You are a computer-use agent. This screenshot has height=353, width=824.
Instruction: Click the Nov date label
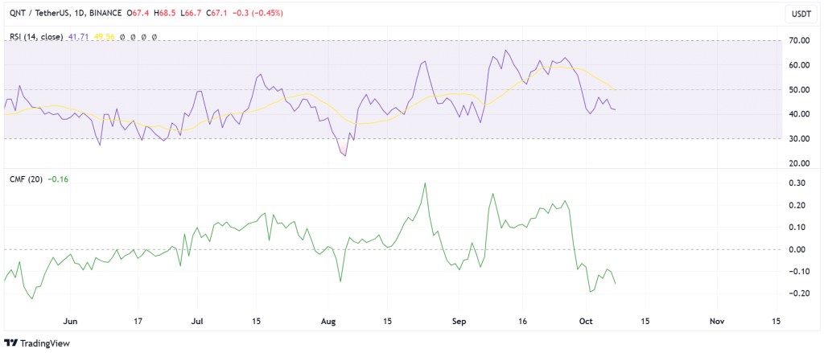(x=715, y=321)
